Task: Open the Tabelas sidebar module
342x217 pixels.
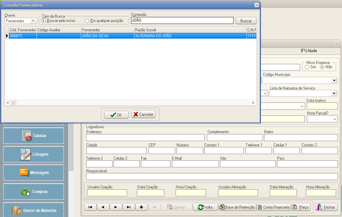Action: pos(34,136)
